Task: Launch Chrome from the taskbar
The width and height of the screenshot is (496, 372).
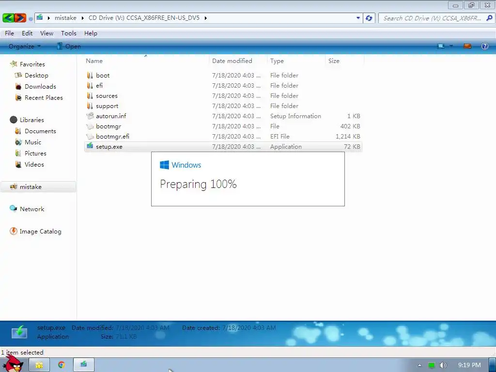Action: click(62, 365)
